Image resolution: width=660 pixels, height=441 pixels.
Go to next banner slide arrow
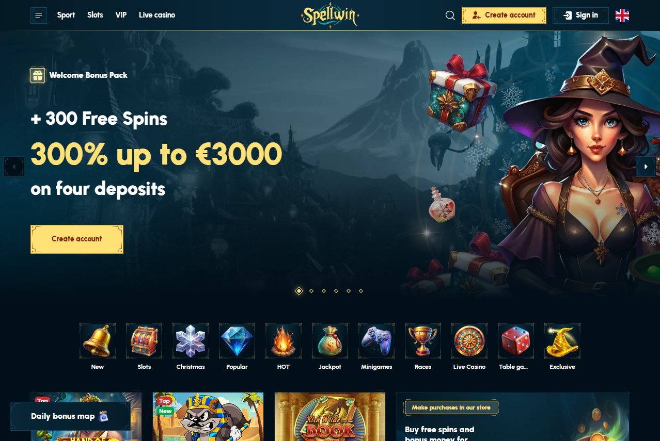click(646, 167)
